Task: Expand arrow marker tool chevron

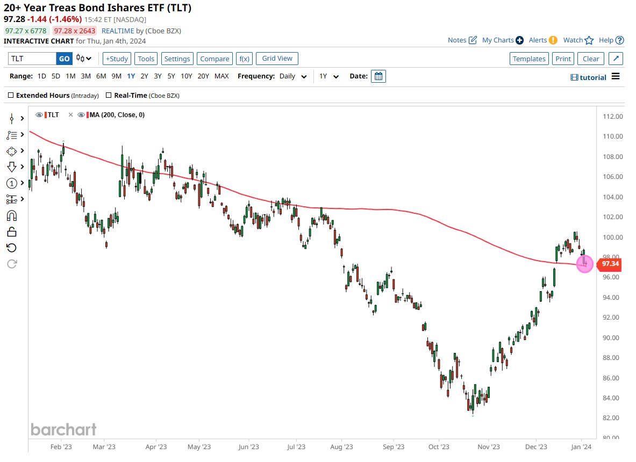Action: point(22,167)
